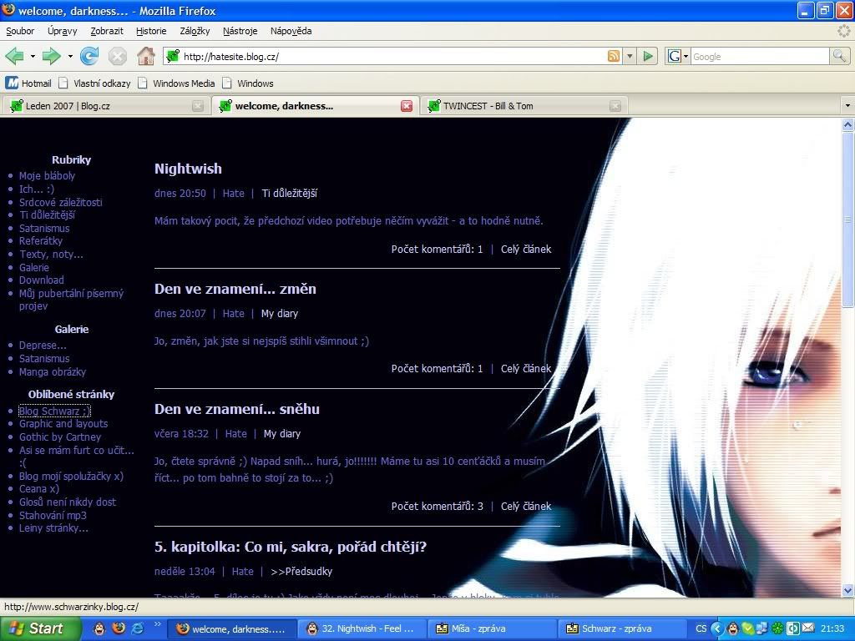Open the Google search engine selector dropdown
Image resolution: width=855 pixels, height=641 pixels.
[685, 56]
